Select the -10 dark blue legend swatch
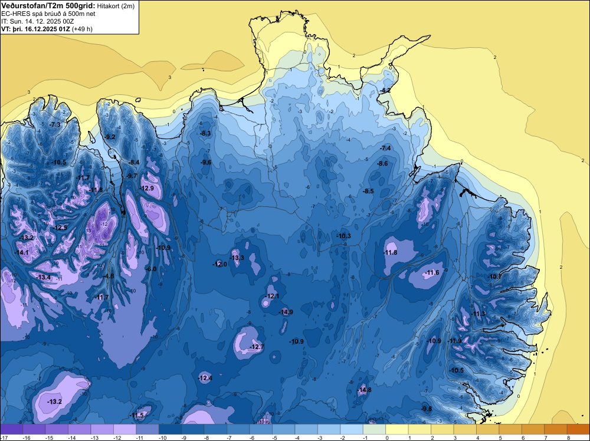The width and height of the screenshot is (590, 441). pos(170,429)
